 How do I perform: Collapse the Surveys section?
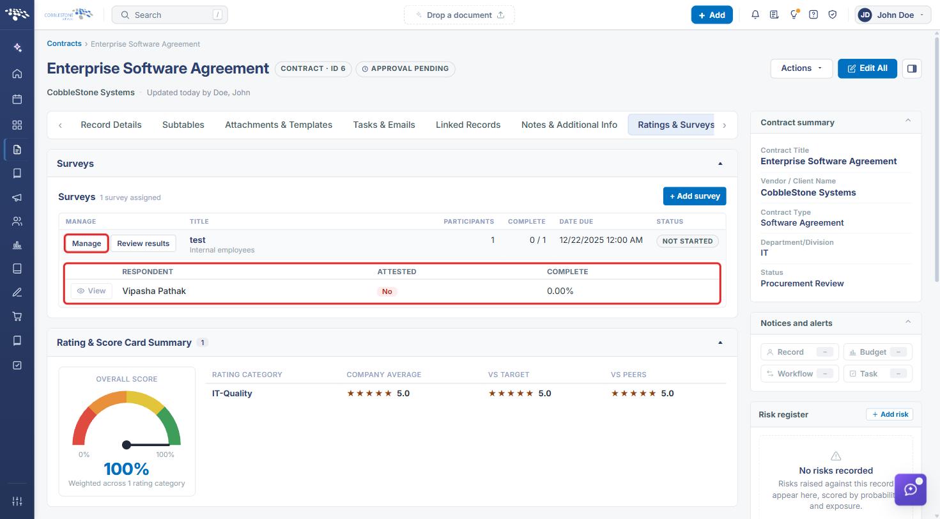(720, 164)
